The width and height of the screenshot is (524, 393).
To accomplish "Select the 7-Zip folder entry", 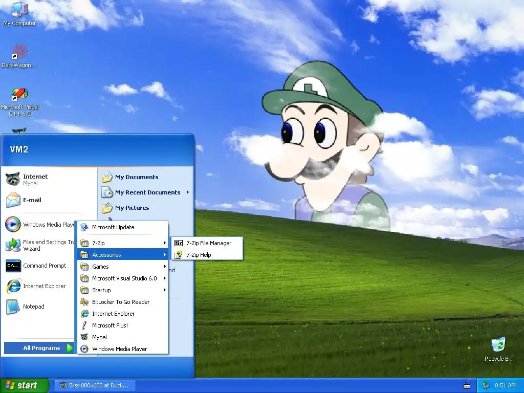I will pos(122,243).
